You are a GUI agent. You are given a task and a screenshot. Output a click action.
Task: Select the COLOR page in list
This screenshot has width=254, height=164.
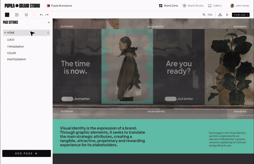[11, 53]
